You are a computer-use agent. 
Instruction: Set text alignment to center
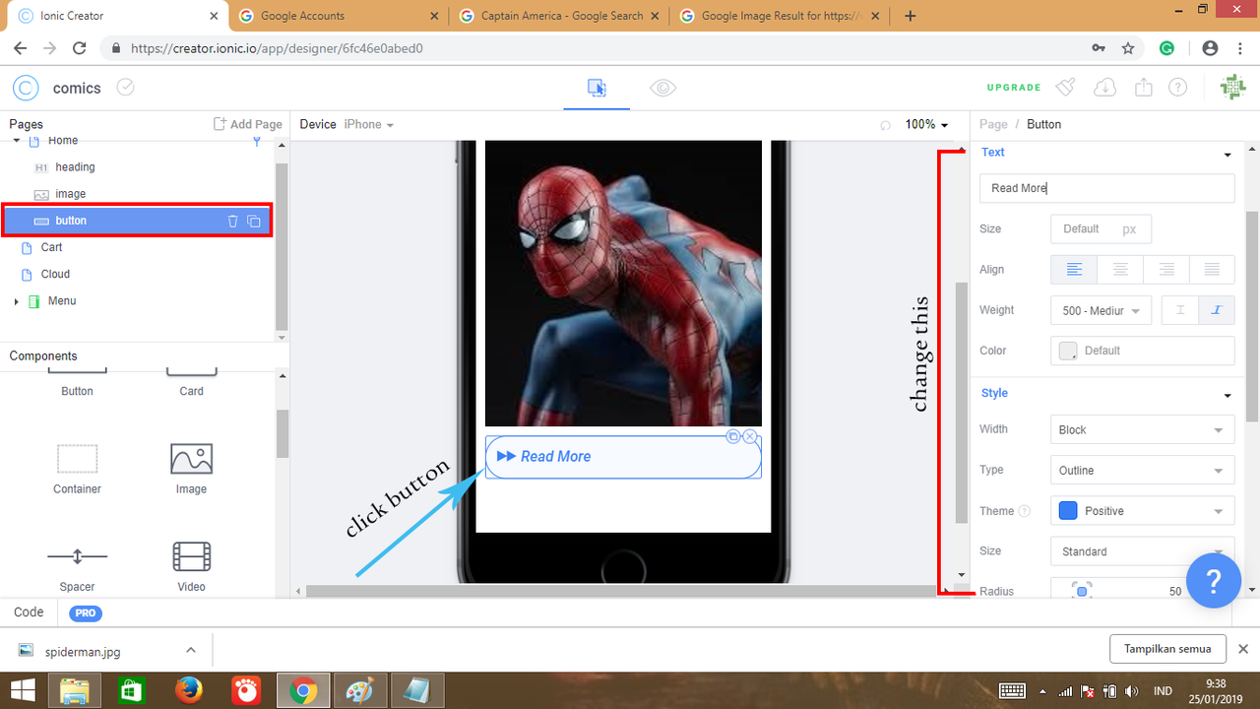1120,269
